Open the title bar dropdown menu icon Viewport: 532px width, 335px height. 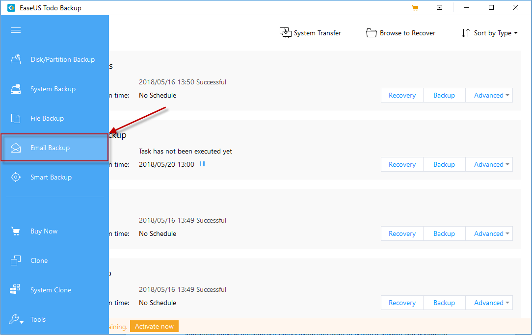pos(439,7)
